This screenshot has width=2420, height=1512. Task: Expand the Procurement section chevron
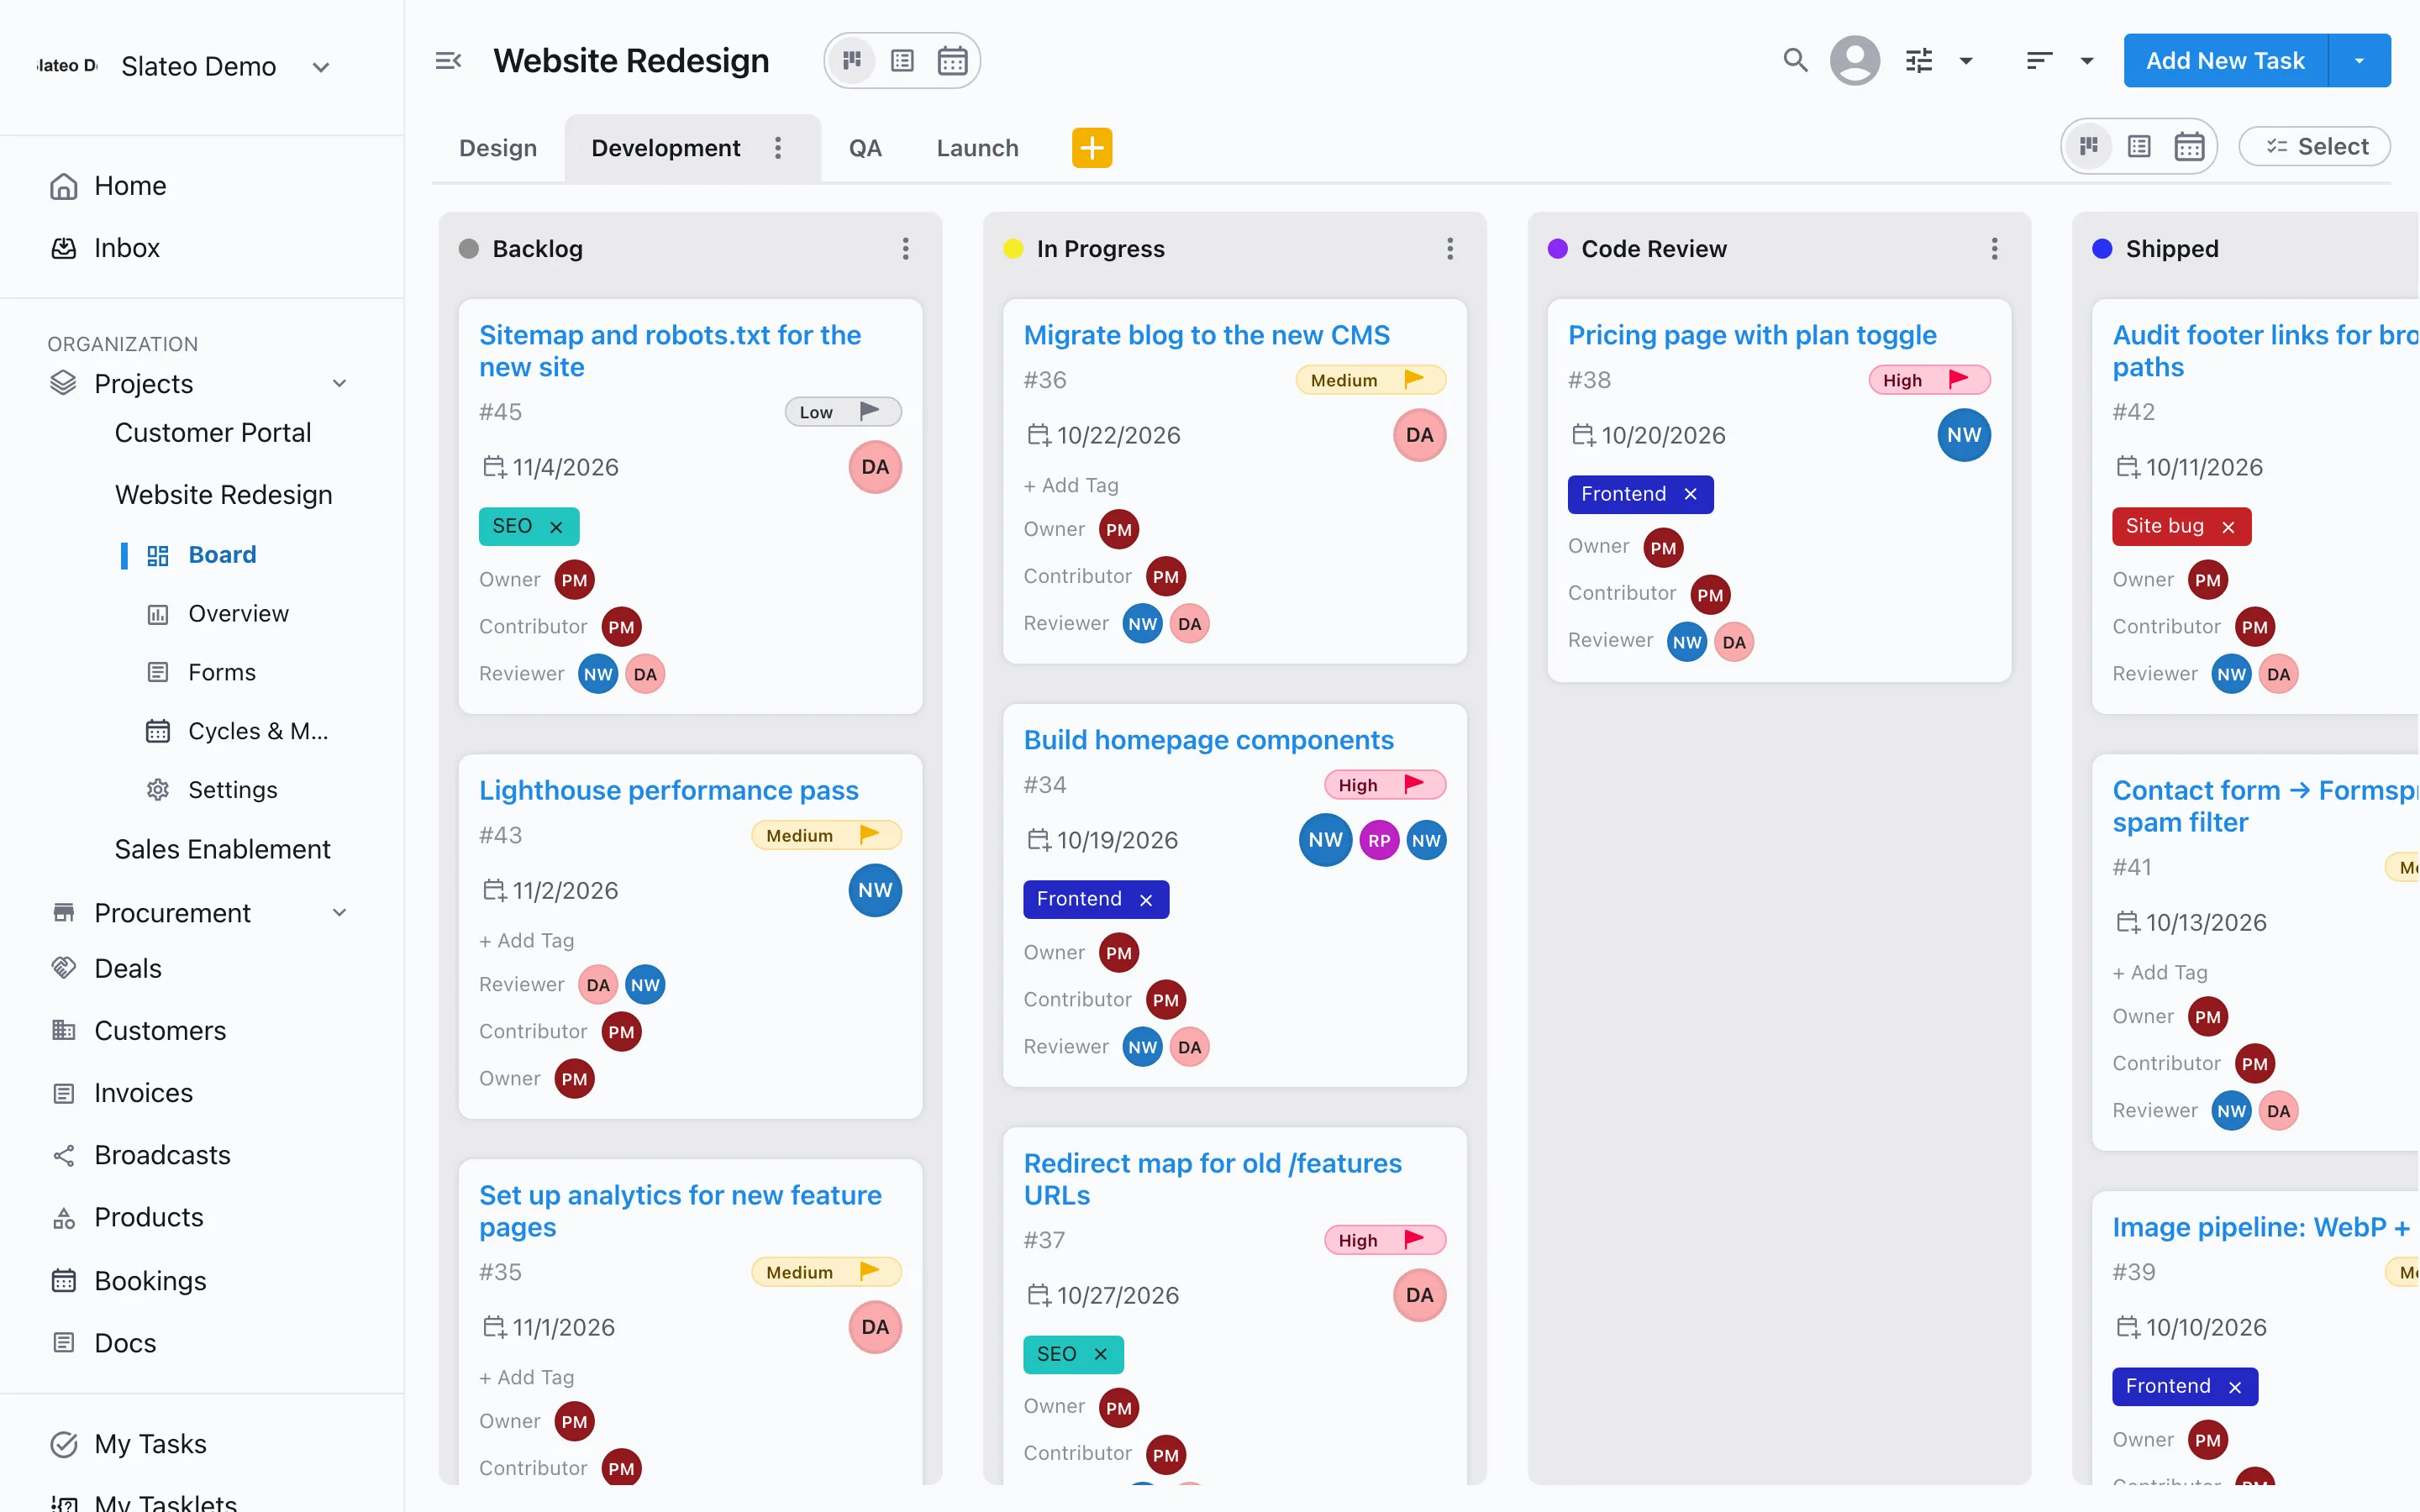pyautogui.click(x=339, y=912)
